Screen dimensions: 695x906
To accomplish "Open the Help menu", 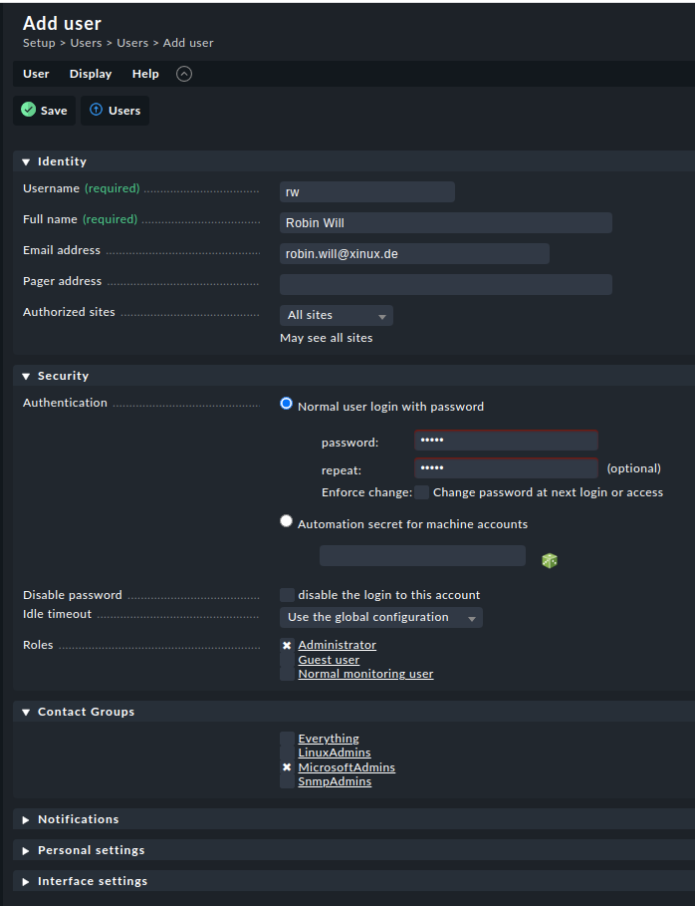I will (145, 74).
